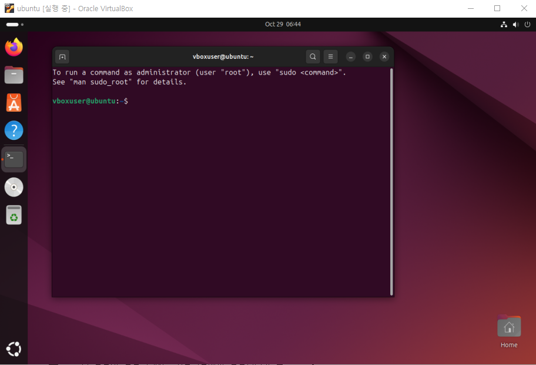
Task: Open the Files manager in dock
Action: [x=14, y=75]
